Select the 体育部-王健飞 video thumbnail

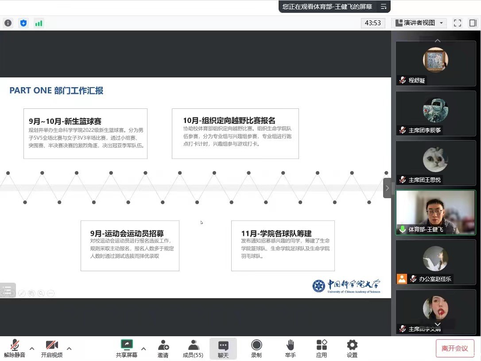(435, 212)
